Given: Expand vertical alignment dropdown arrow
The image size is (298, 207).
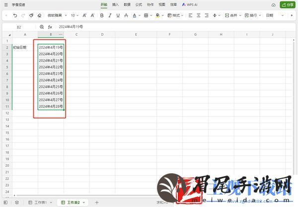Looking at the screenshot, I should point(220,15).
